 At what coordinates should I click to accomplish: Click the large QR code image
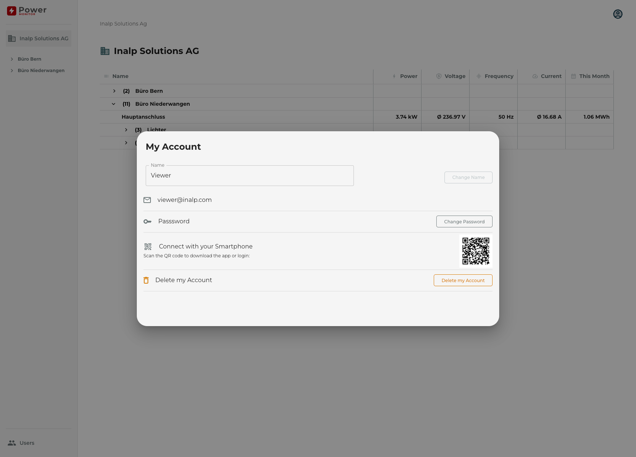[x=476, y=251]
